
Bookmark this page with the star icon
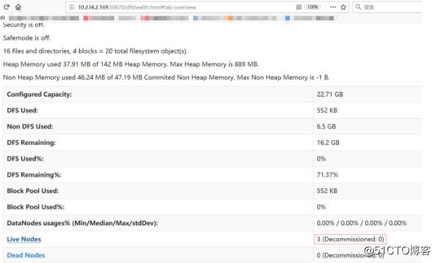point(343,7)
